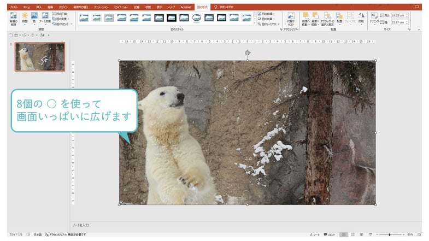This screenshot has height=241, width=429.
Task: Select slide 1 thumbnail in panel
Action: click(40, 57)
